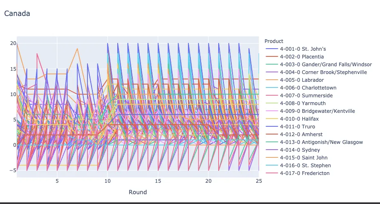Click the y-axis tick label −5
This screenshot has width=380, height=204.
tap(13, 170)
